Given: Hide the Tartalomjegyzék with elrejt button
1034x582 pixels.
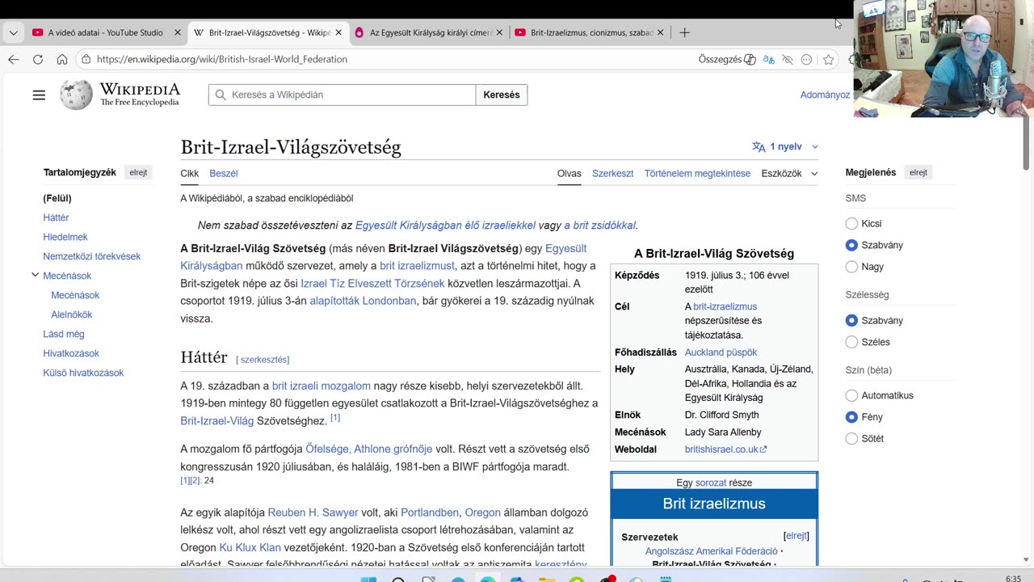Looking at the screenshot, I should point(138,172).
